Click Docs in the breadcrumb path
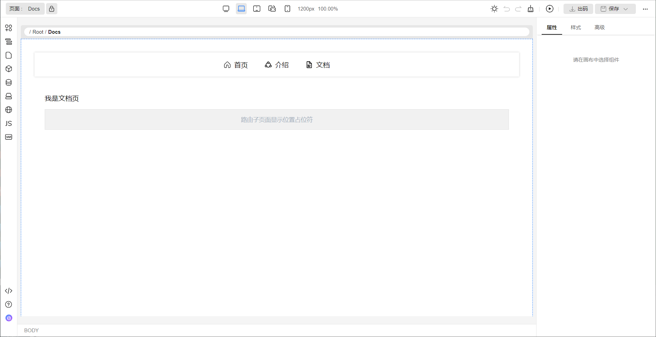 54,32
